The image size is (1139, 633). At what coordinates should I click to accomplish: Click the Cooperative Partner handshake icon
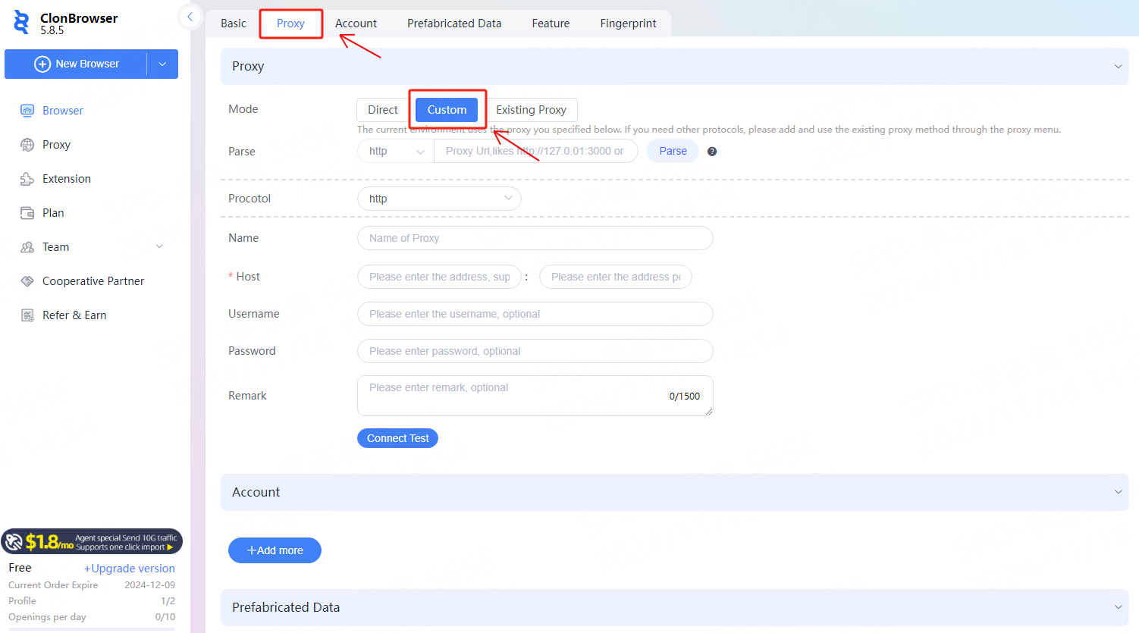click(x=27, y=281)
